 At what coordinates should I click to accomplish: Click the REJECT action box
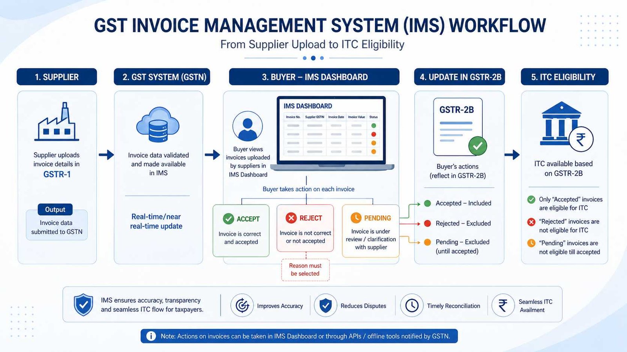(305, 228)
